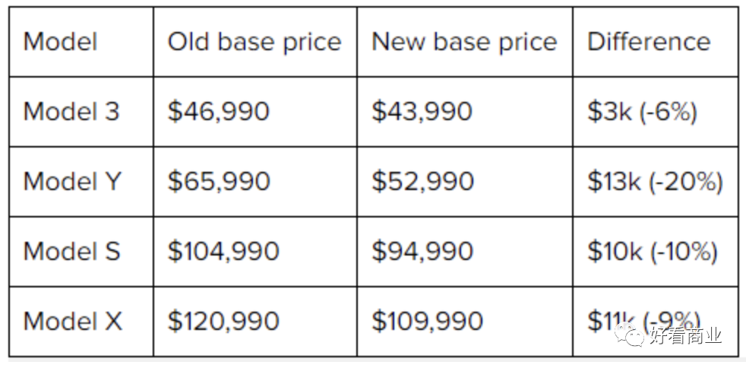Select the Model 3 row label
The image size is (746, 368).
click(x=71, y=112)
